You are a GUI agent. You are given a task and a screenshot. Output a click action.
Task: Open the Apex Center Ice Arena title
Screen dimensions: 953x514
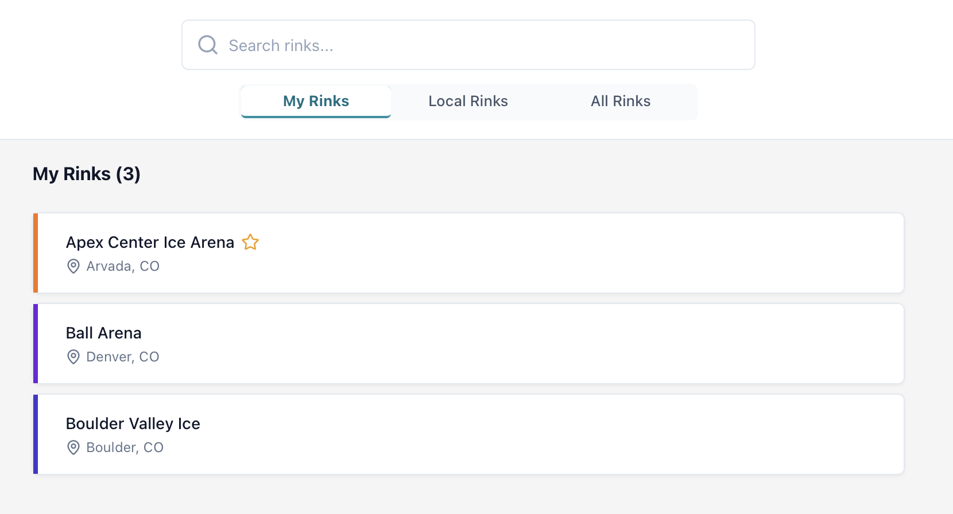(x=150, y=242)
